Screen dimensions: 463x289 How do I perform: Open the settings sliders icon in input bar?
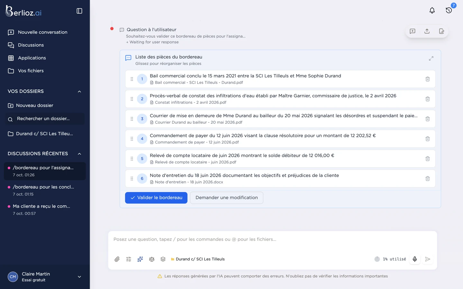click(129, 259)
